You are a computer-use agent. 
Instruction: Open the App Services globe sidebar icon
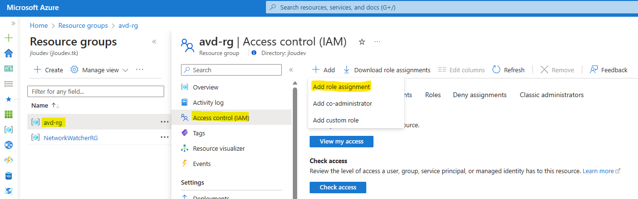tap(8, 145)
